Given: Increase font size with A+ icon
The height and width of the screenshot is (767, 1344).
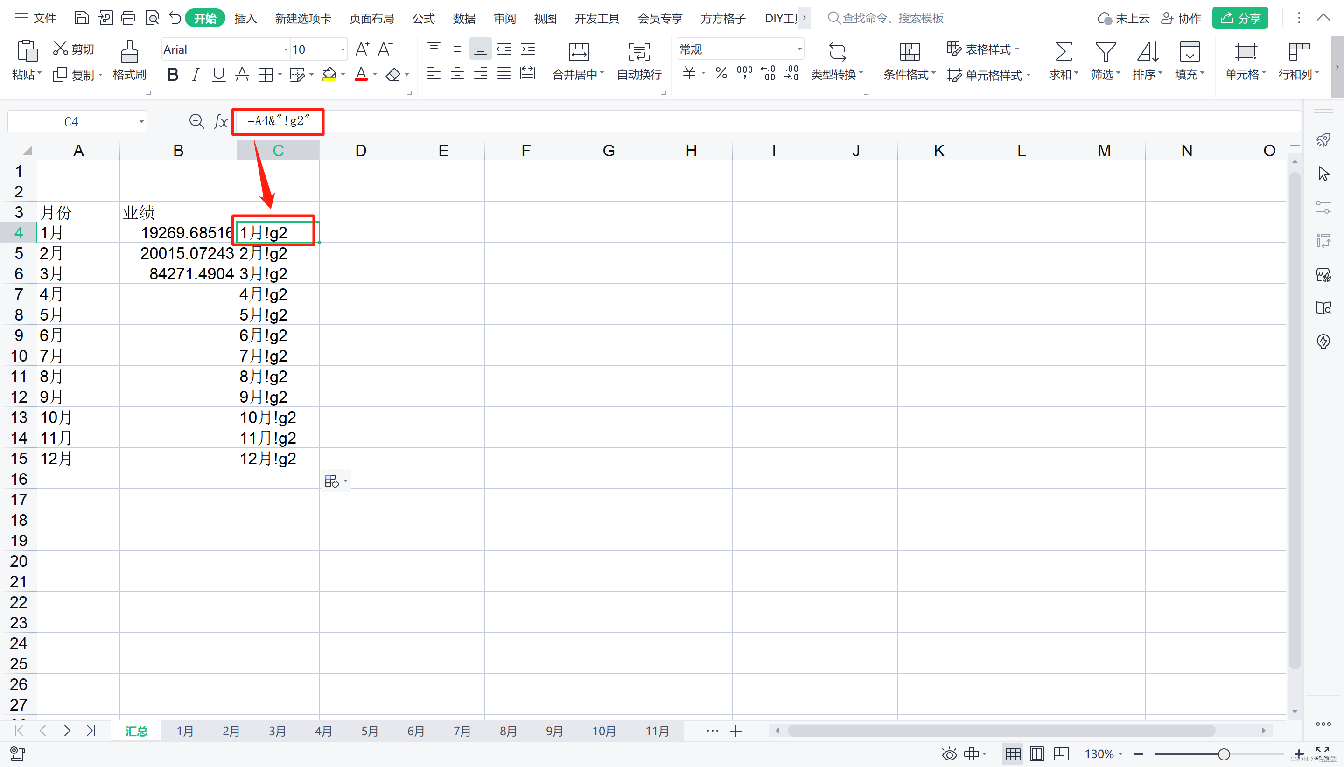Looking at the screenshot, I should [363, 49].
